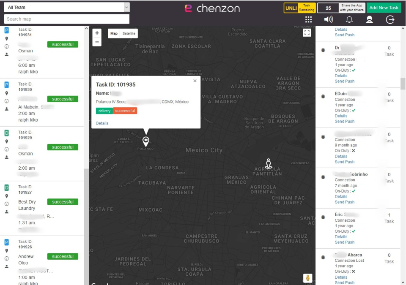The height and width of the screenshot is (285, 406).
Task: Click clock icon of task 101930
Action: pyautogui.click(x=7, y=101)
